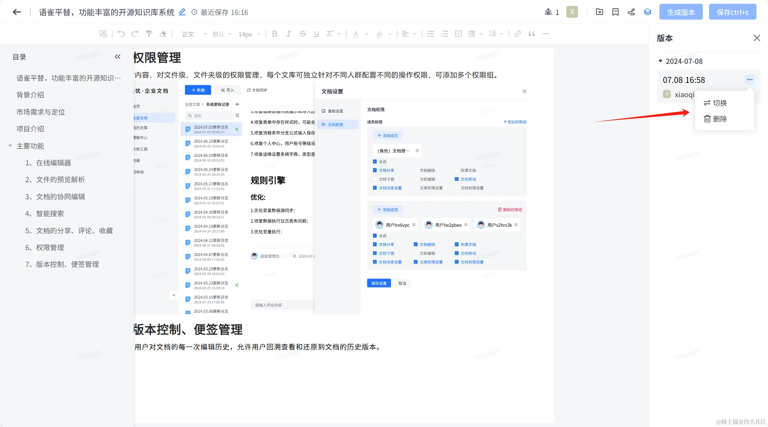Open the 正文 paragraph style dropdown
This screenshot has height=427, width=768.
(194, 34)
